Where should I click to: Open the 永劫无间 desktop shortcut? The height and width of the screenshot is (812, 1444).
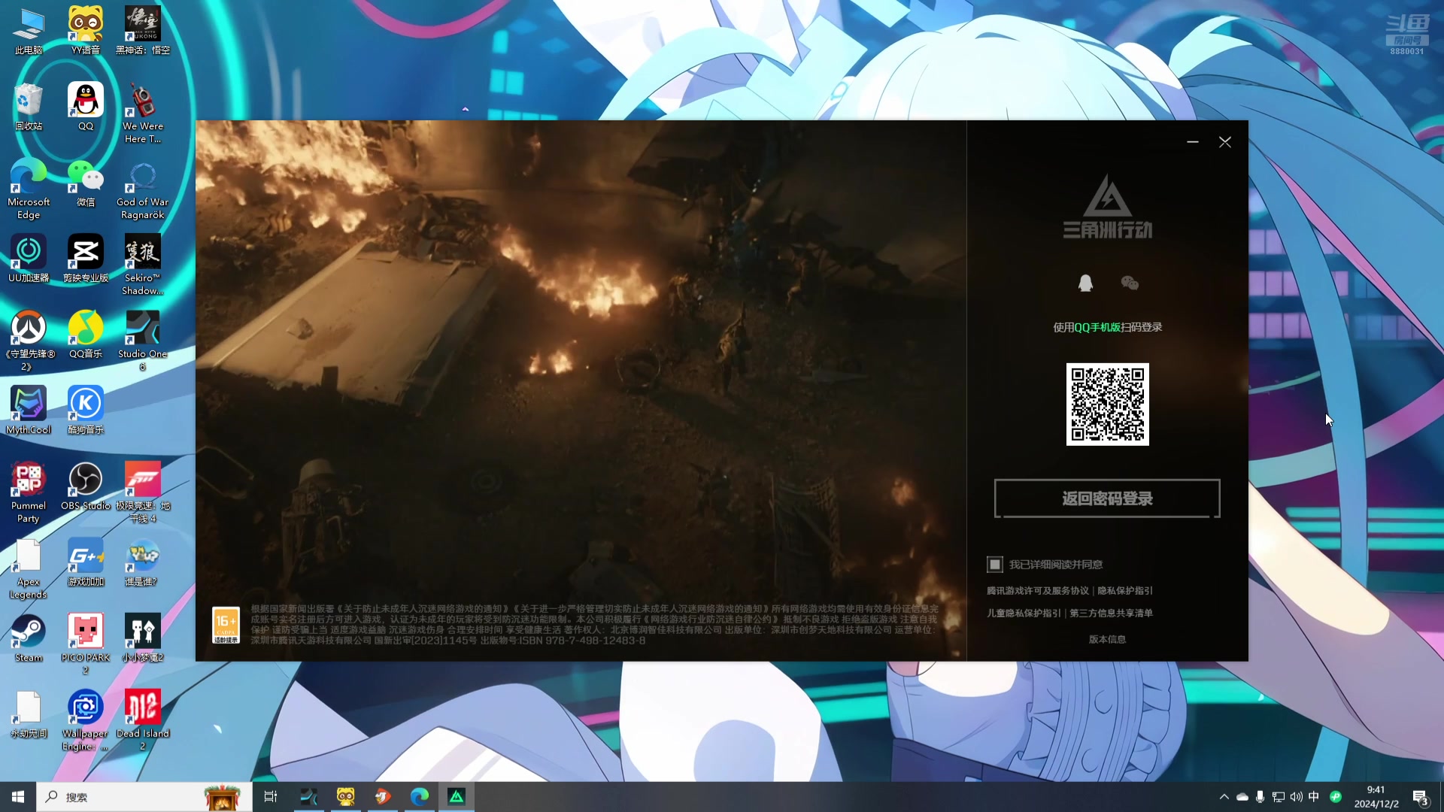pyautogui.click(x=29, y=714)
